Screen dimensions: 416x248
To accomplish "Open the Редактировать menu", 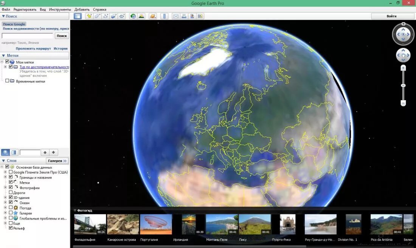I will coord(25,9).
